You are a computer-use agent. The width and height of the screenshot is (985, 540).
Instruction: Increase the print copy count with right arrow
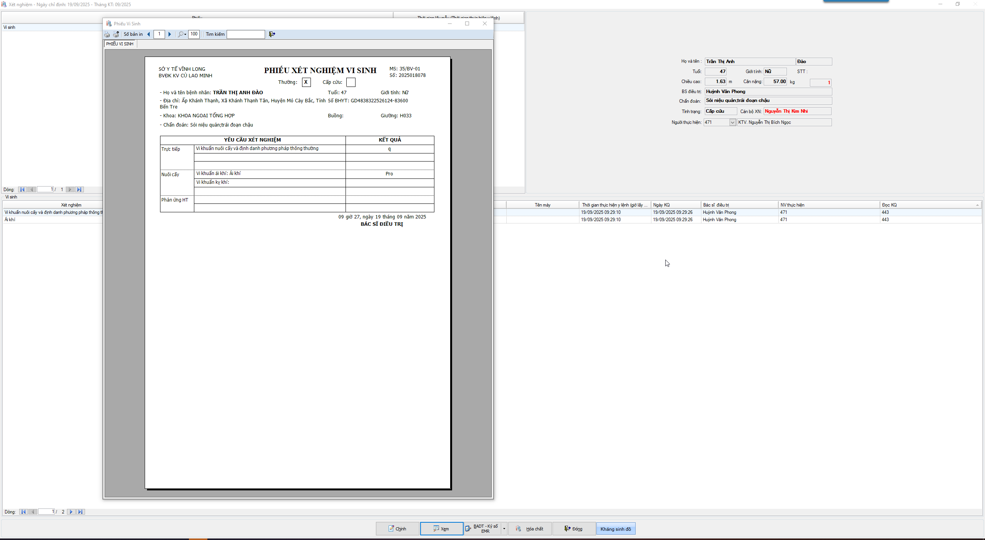click(x=170, y=34)
